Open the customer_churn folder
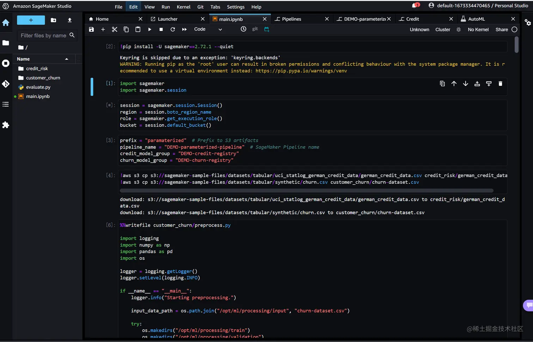Viewport: 533px width, 342px height. (43, 78)
